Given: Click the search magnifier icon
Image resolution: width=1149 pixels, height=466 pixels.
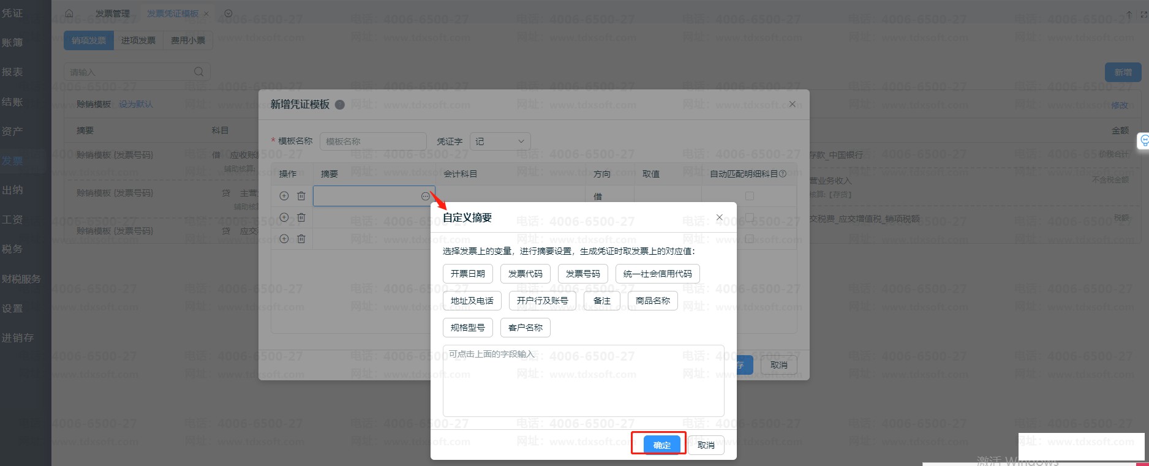Looking at the screenshot, I should 198,72.
